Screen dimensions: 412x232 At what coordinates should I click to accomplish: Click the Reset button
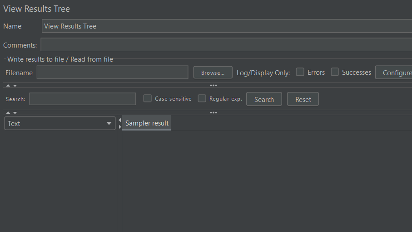click(x=303, y=99)
